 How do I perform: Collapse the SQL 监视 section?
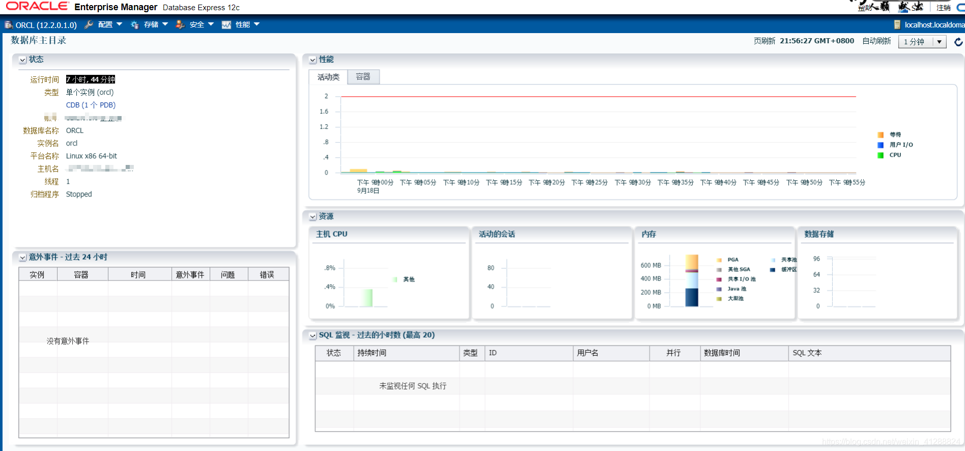coord(313,335)
